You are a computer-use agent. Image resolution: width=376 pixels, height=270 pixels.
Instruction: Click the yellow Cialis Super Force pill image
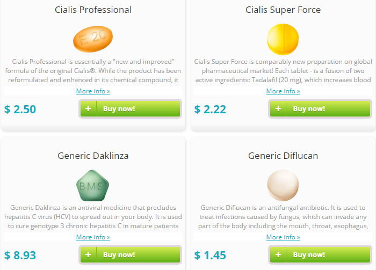tap(283, 39)
